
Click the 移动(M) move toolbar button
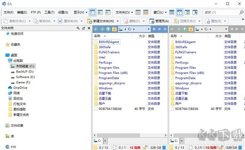click(42, 21)
